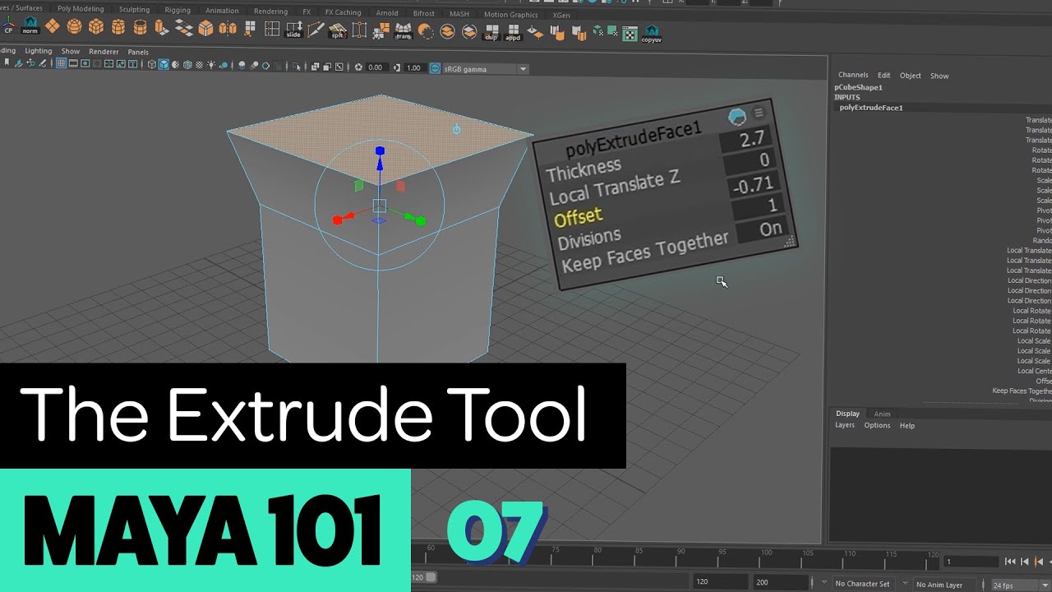Toggle smooth shade all in viewport
Screen dimensions: 1052x592
click(164, 65)
